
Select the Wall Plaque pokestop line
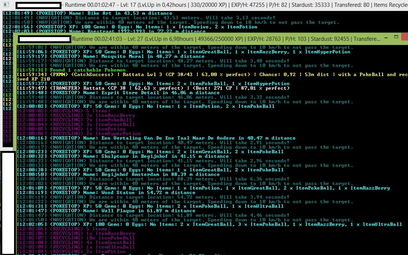(x=106, y=211)
